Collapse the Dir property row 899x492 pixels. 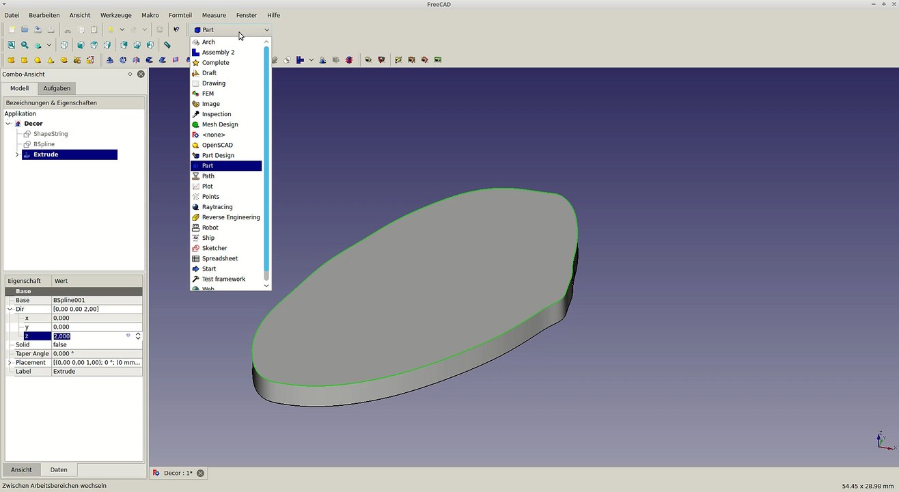(10, 309)
